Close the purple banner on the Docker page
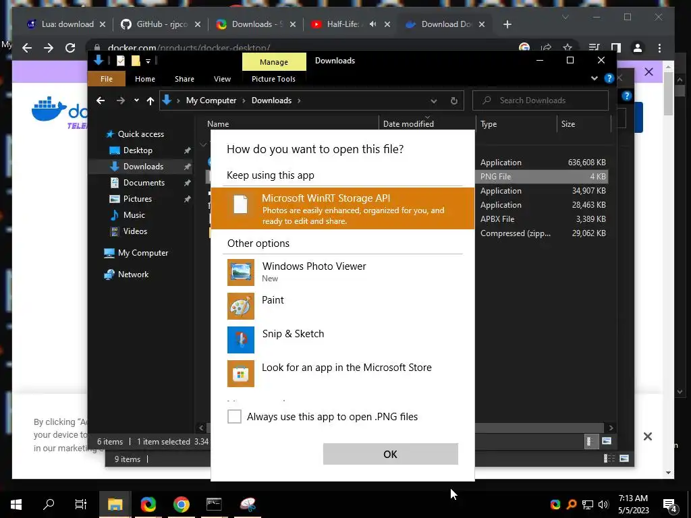691x518 pixels. [x=648, y=71]
